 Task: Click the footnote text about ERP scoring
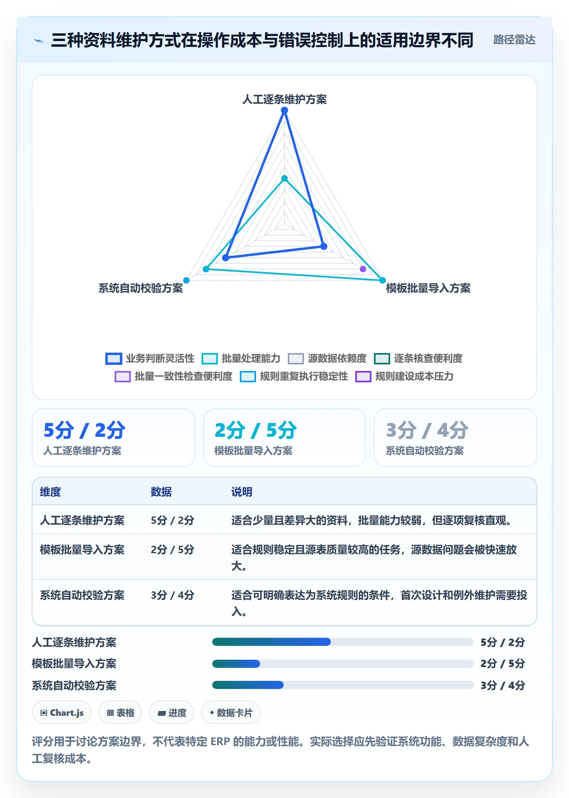280,750
